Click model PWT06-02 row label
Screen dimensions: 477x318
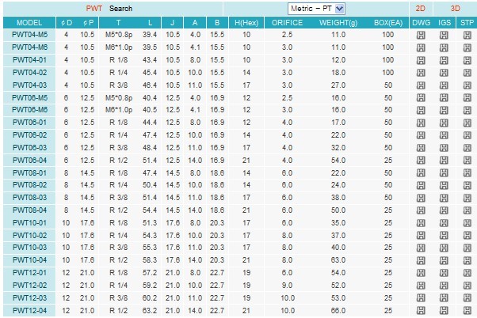click(x=30, y=134)
